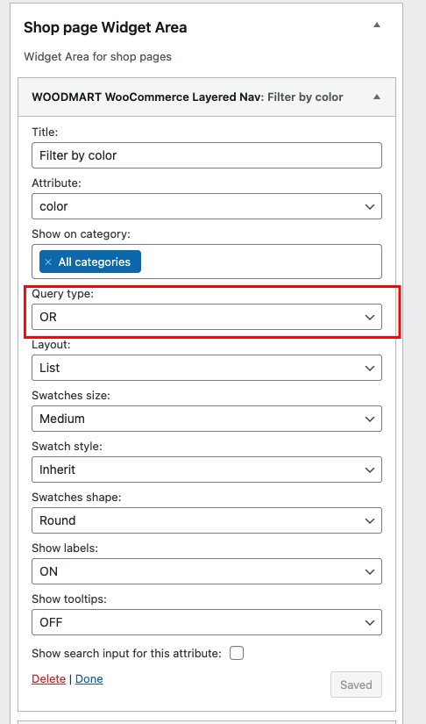This screenshot has height=724, width=426.
Task: Open the Layout dropdown set to List
Action: (x=207, y=368)
